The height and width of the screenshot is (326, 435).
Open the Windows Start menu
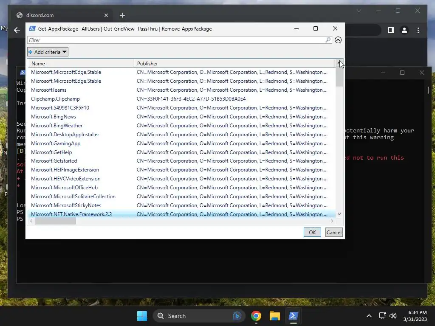tap(142, 316)
